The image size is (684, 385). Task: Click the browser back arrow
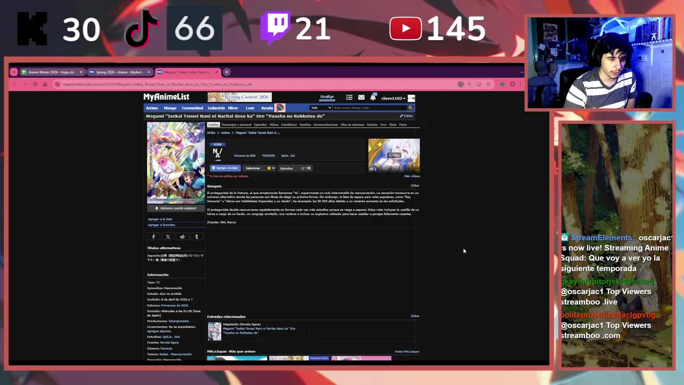15,84
